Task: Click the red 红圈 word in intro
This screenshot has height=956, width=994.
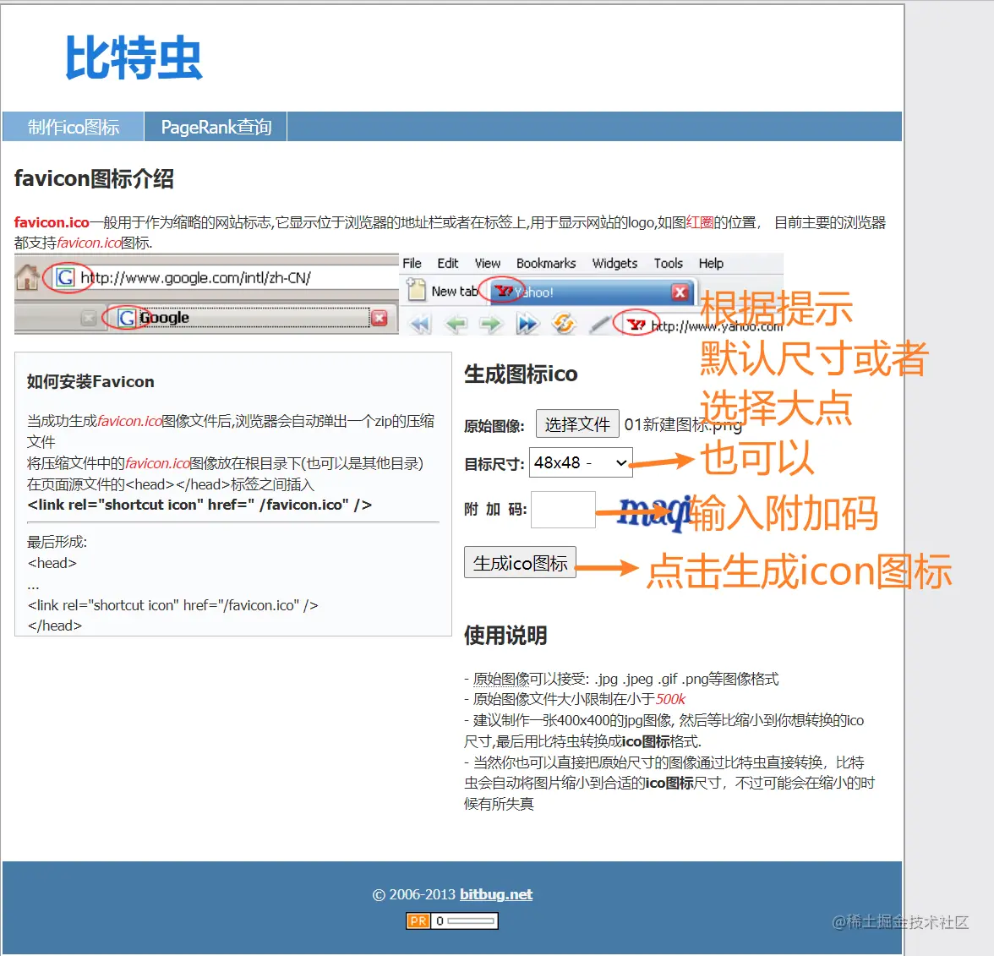Action: pos(700,222)
